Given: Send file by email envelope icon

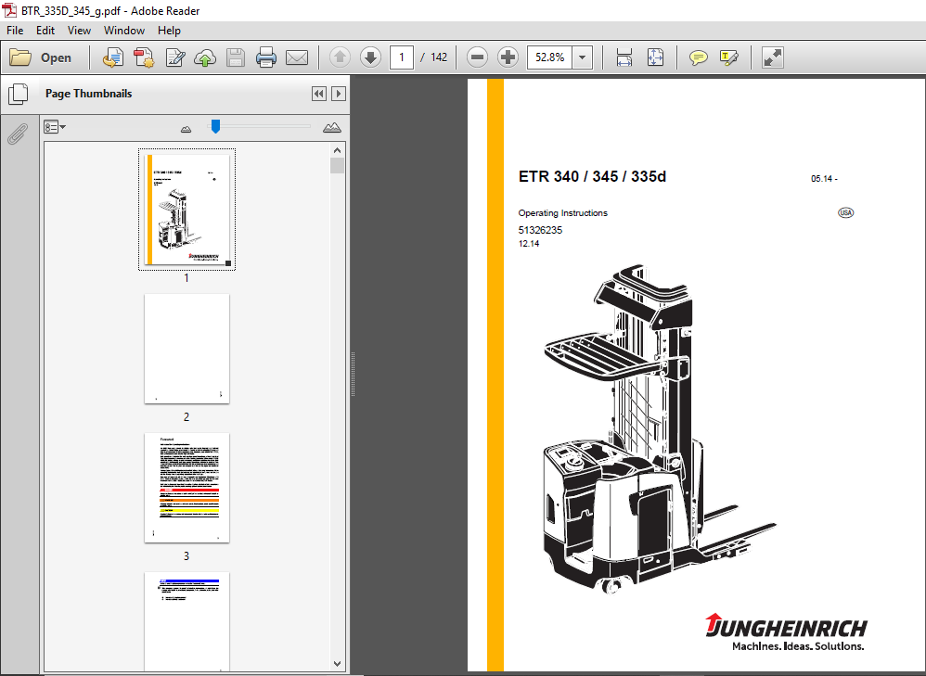Looking at the screenshot, I should 297,57.
